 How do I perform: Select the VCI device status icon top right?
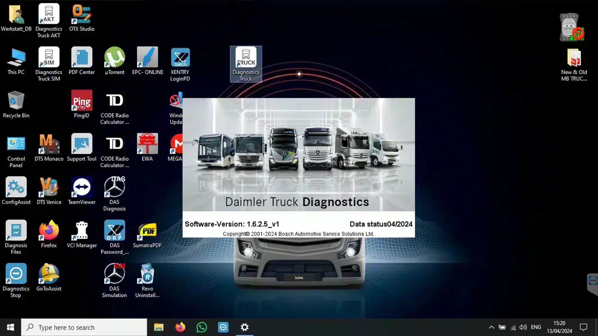572,27
